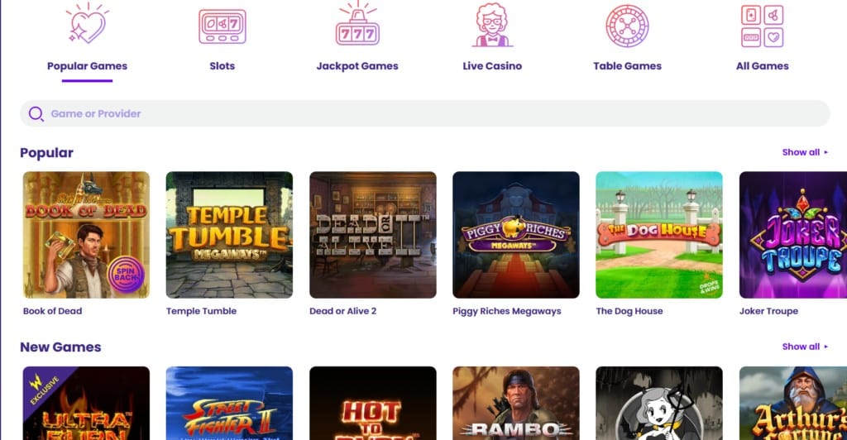Viewport: 847px width, 440px height.
Task: Open the Street Fighter II game
Action: [x=230, y=404]
